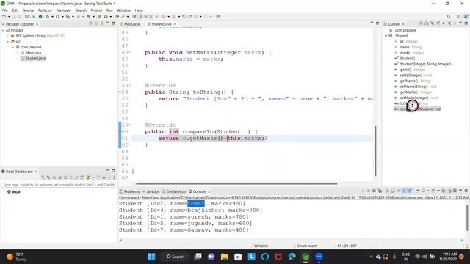The height and width of the screenshot is (264, 470).
Task: Open File Explorer from taskbar
Action: [225, 257]
